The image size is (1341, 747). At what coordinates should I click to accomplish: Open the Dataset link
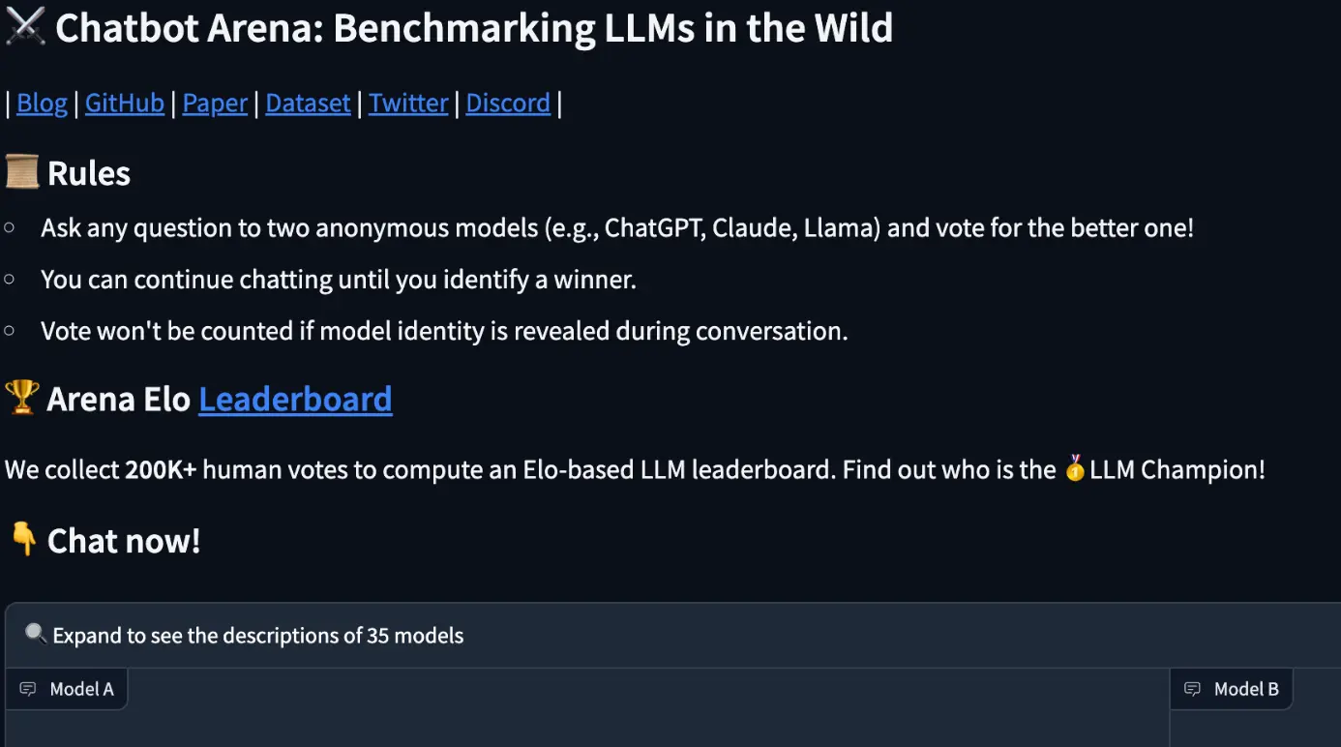(308, 103)
